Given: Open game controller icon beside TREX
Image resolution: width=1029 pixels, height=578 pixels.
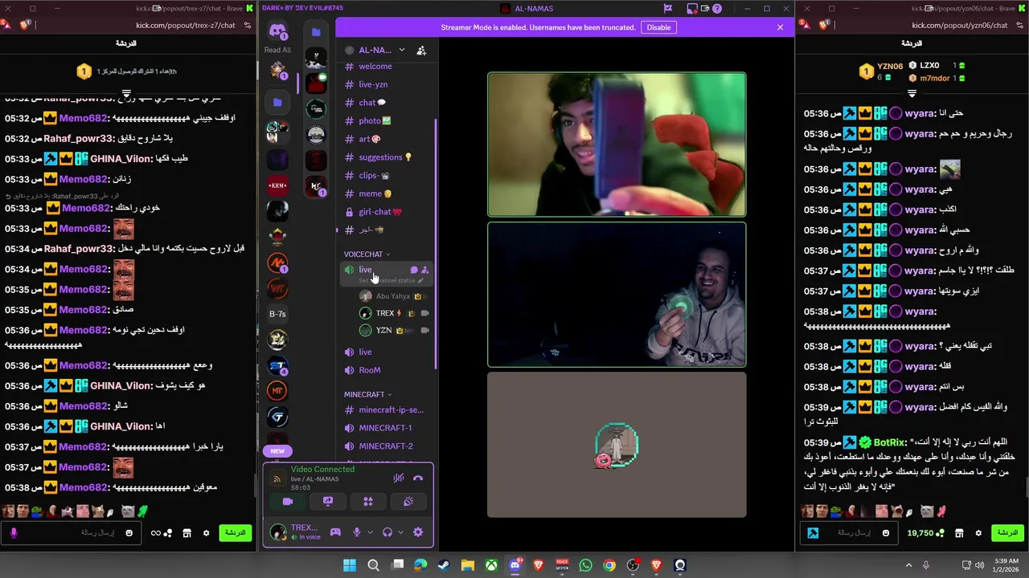Looking at the screenshot, I should pos(335,532).
